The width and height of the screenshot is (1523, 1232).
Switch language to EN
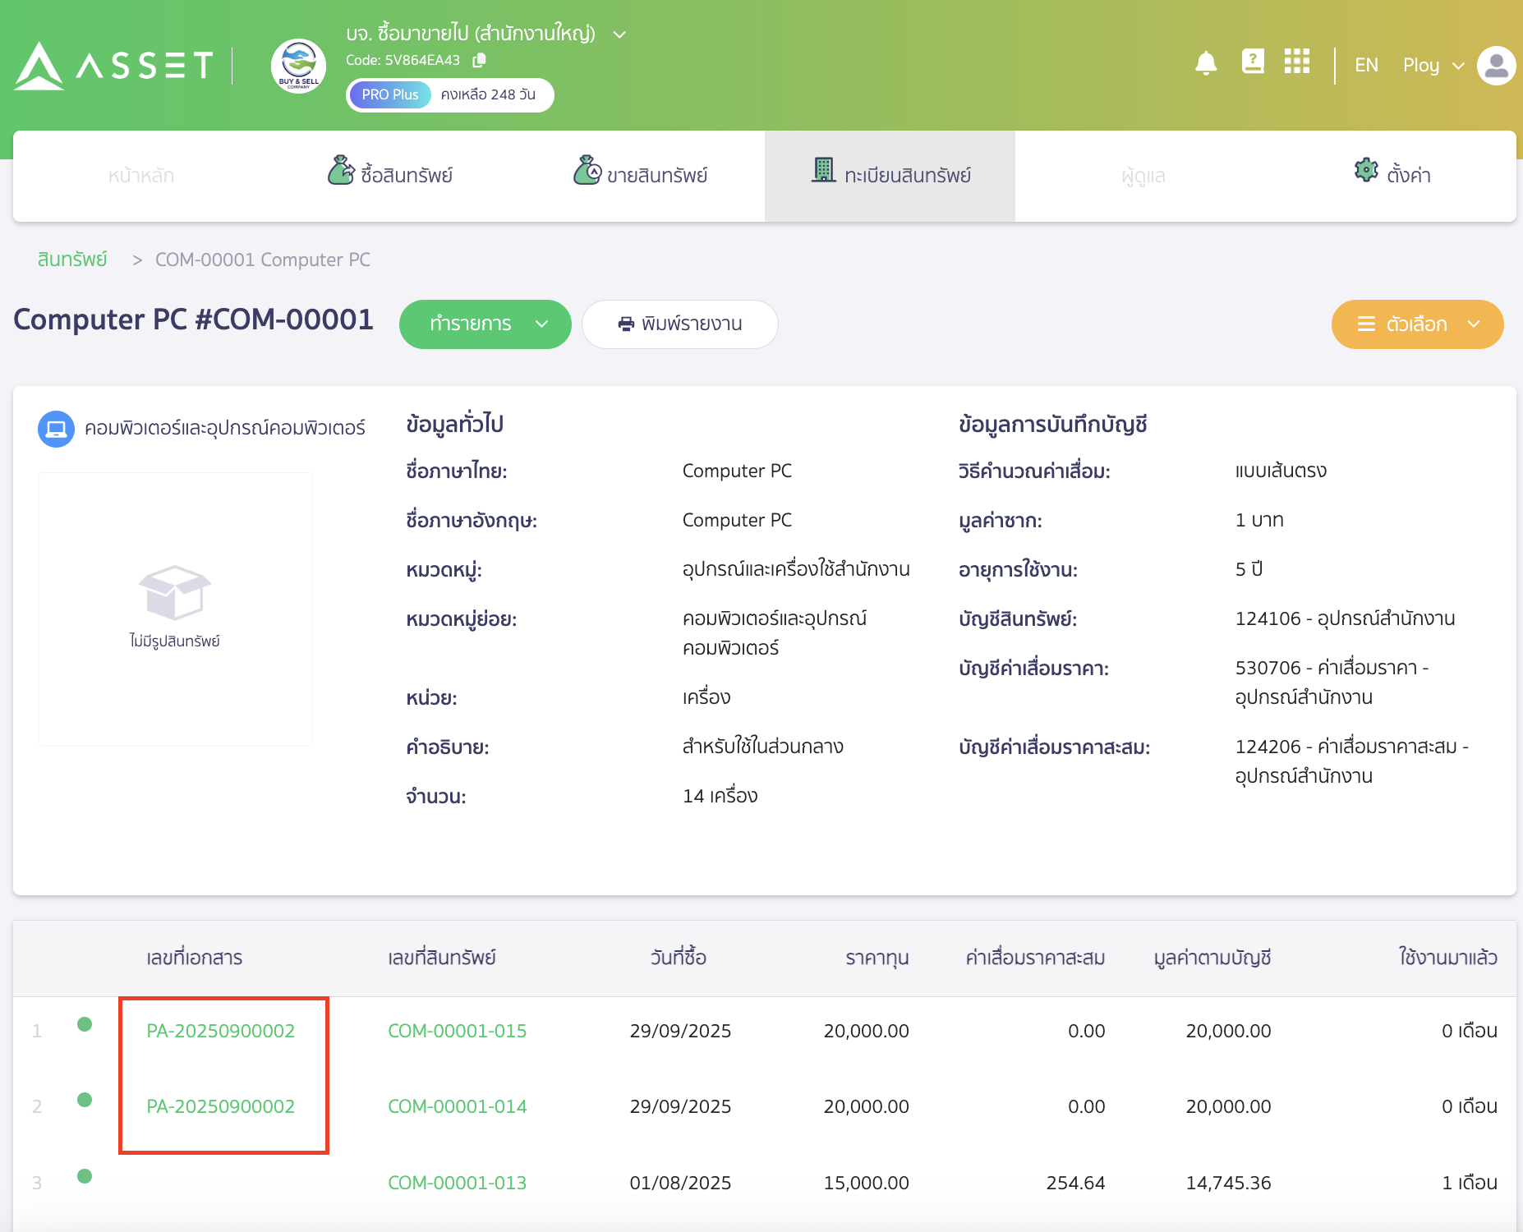(1366, 65)
